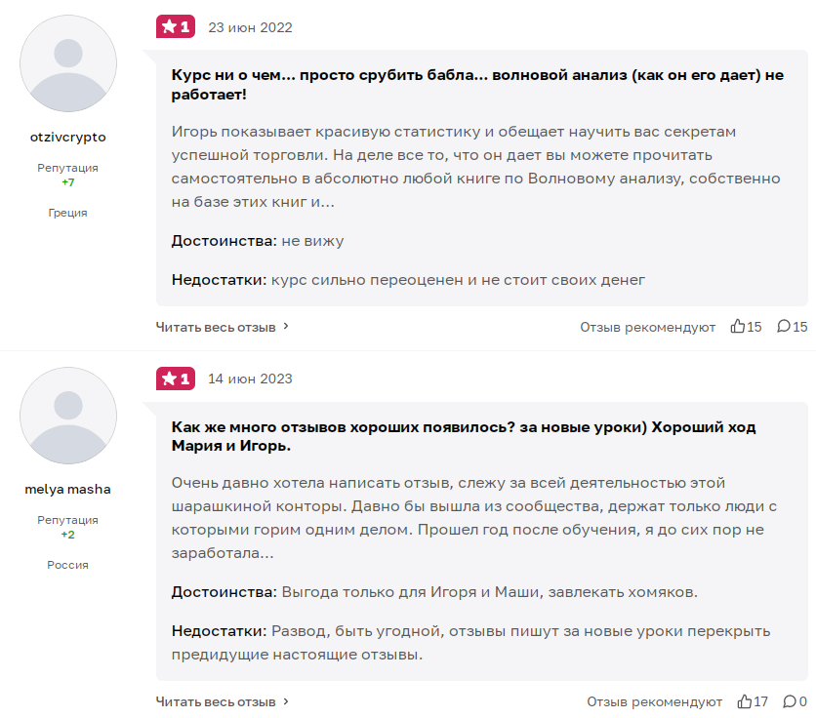Click melya masha's reputation value +2

pyautogui.click(x=68, y=535)
